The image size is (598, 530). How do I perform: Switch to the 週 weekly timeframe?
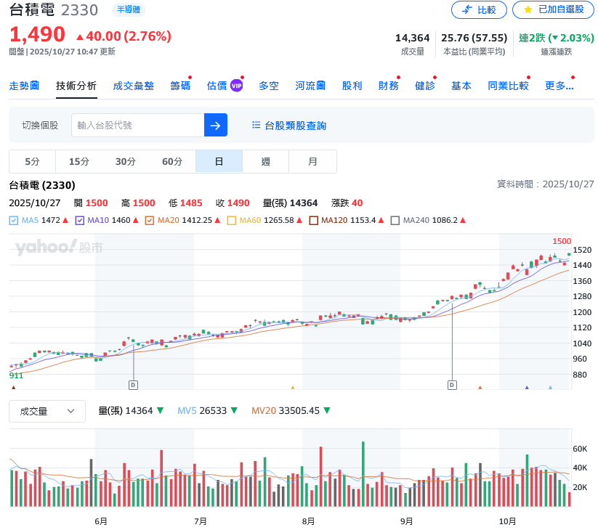[265, 161]
